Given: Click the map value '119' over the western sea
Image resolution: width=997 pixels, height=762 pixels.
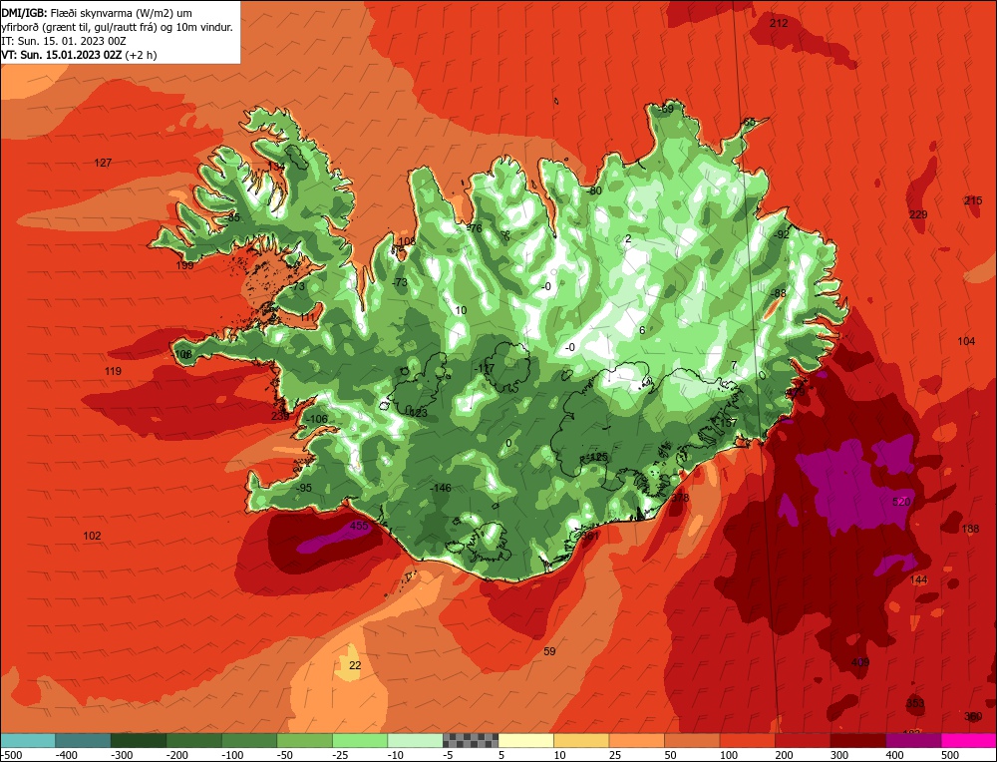Looking at the screenshot, I should coord(114,371).
